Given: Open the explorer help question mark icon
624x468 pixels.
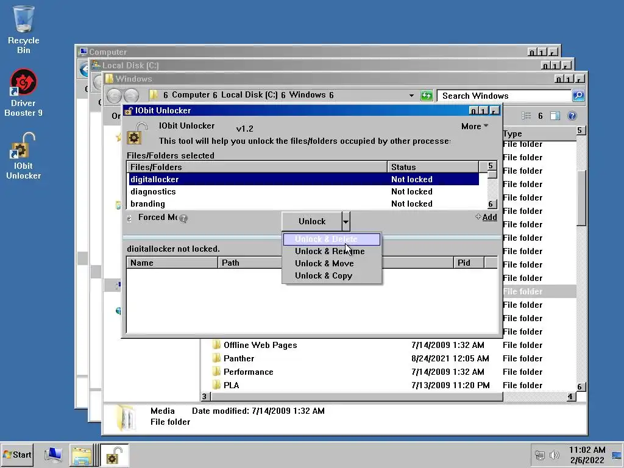Looking at the screenshot, I should click(572, 116).
